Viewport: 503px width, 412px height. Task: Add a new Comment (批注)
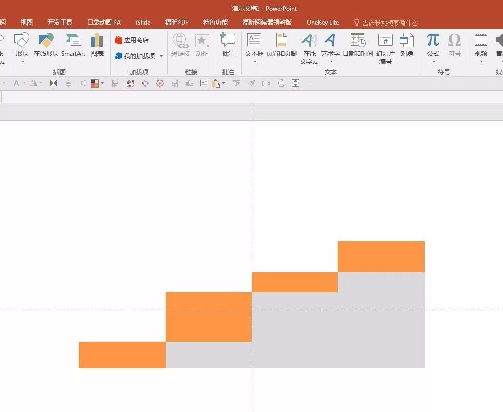[x=228, y=45]
